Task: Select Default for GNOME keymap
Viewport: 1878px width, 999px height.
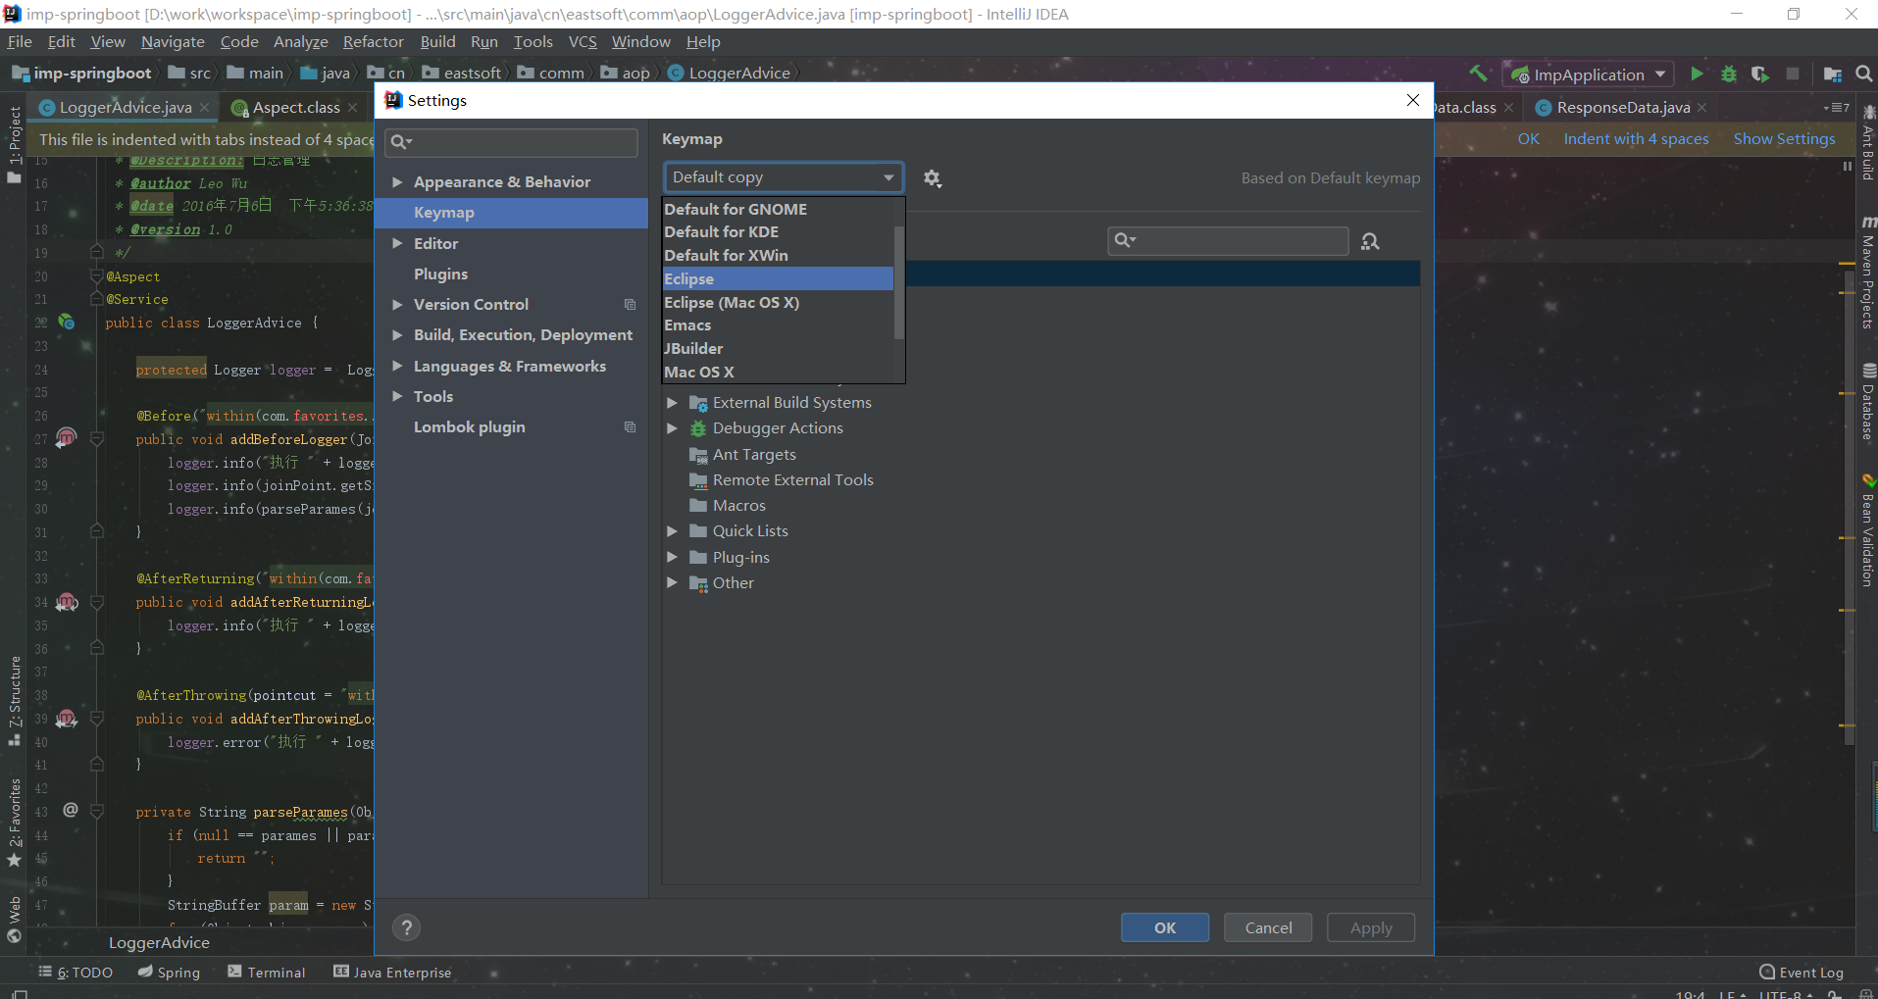Action: coord(778,209)
